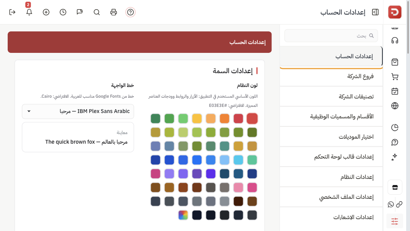Click the page vertical scrollbar

click(408, 27)
